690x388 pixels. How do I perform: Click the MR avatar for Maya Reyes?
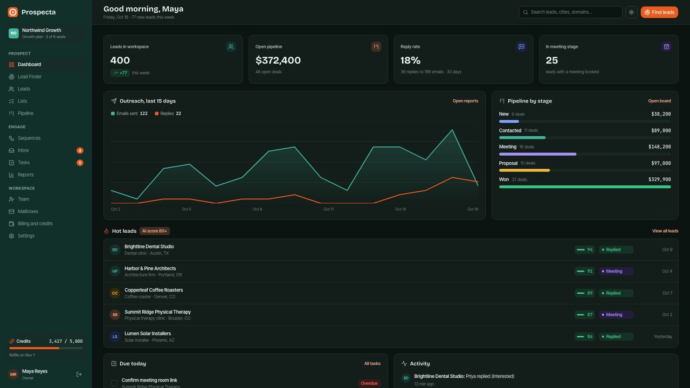click(x=13, y=374)
